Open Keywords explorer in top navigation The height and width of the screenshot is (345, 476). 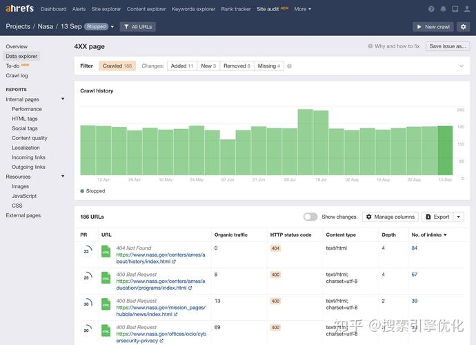coord(193,9)
